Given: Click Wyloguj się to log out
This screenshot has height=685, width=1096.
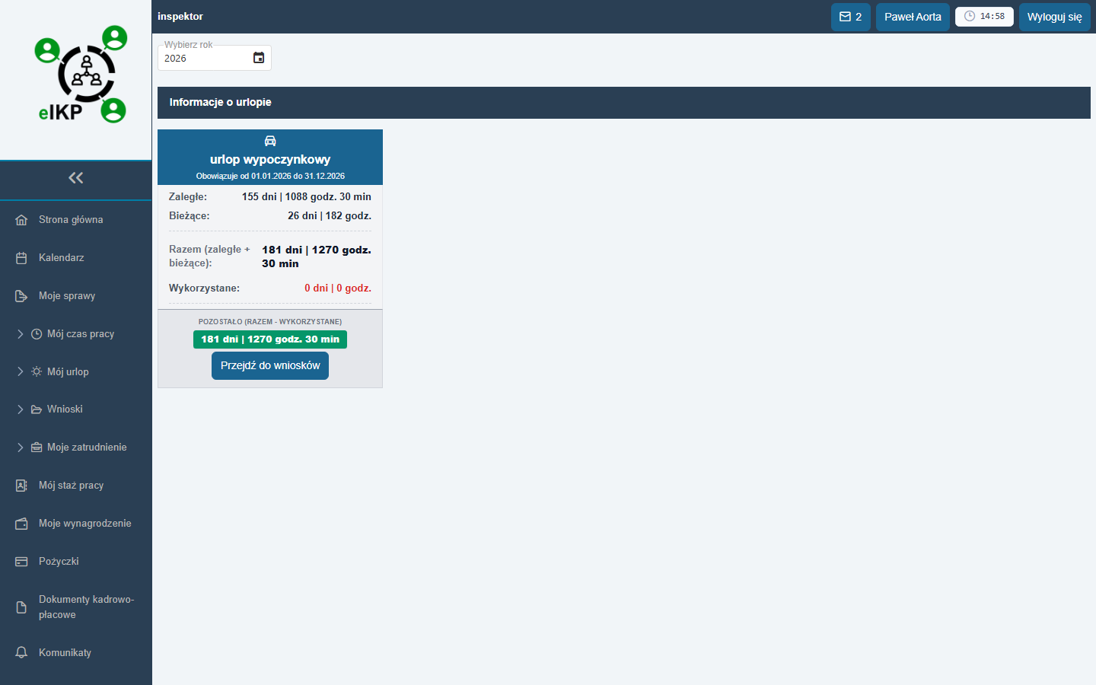Looking at the screenshot, I should coord(1054,17).
